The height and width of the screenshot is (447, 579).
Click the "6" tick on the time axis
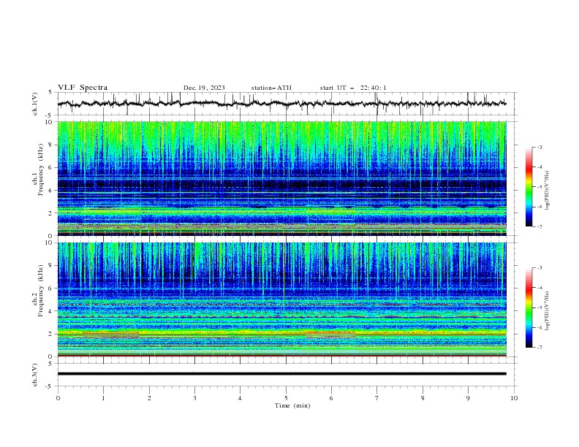pyautogui.click(x=331, y=398)
